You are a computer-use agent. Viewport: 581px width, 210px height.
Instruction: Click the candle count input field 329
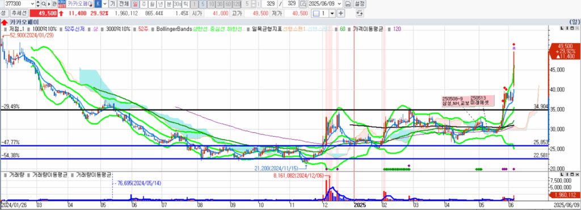click(270, 4)
